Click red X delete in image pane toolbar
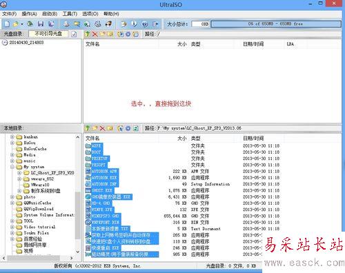This screenshot has width=345, height=273. pyautogui.click(x=95, y=34)
